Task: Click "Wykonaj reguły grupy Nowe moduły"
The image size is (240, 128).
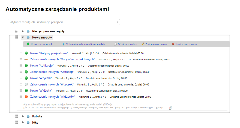Action: click(85, 44)
